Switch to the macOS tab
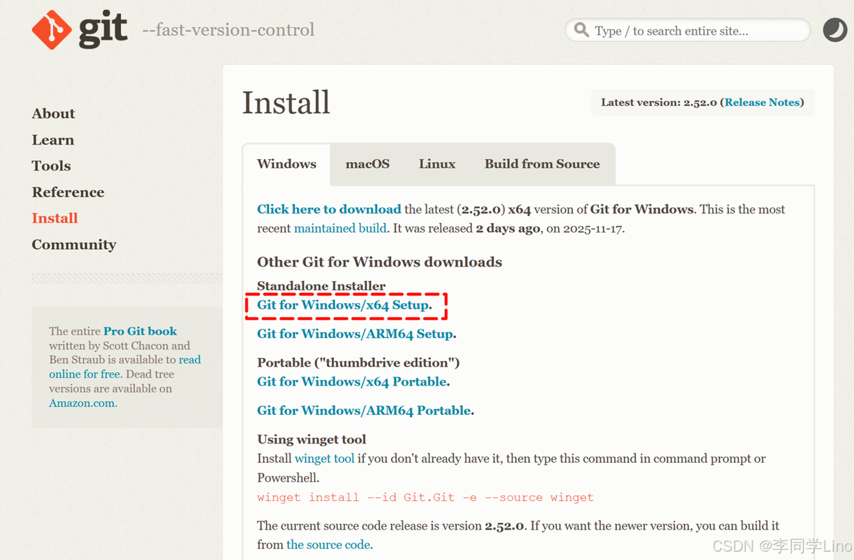Screen dimensions: 854x560 [x=367, y=164]
